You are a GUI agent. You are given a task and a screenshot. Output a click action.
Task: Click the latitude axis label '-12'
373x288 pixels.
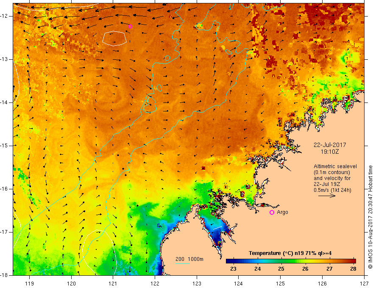coord(4,16)
